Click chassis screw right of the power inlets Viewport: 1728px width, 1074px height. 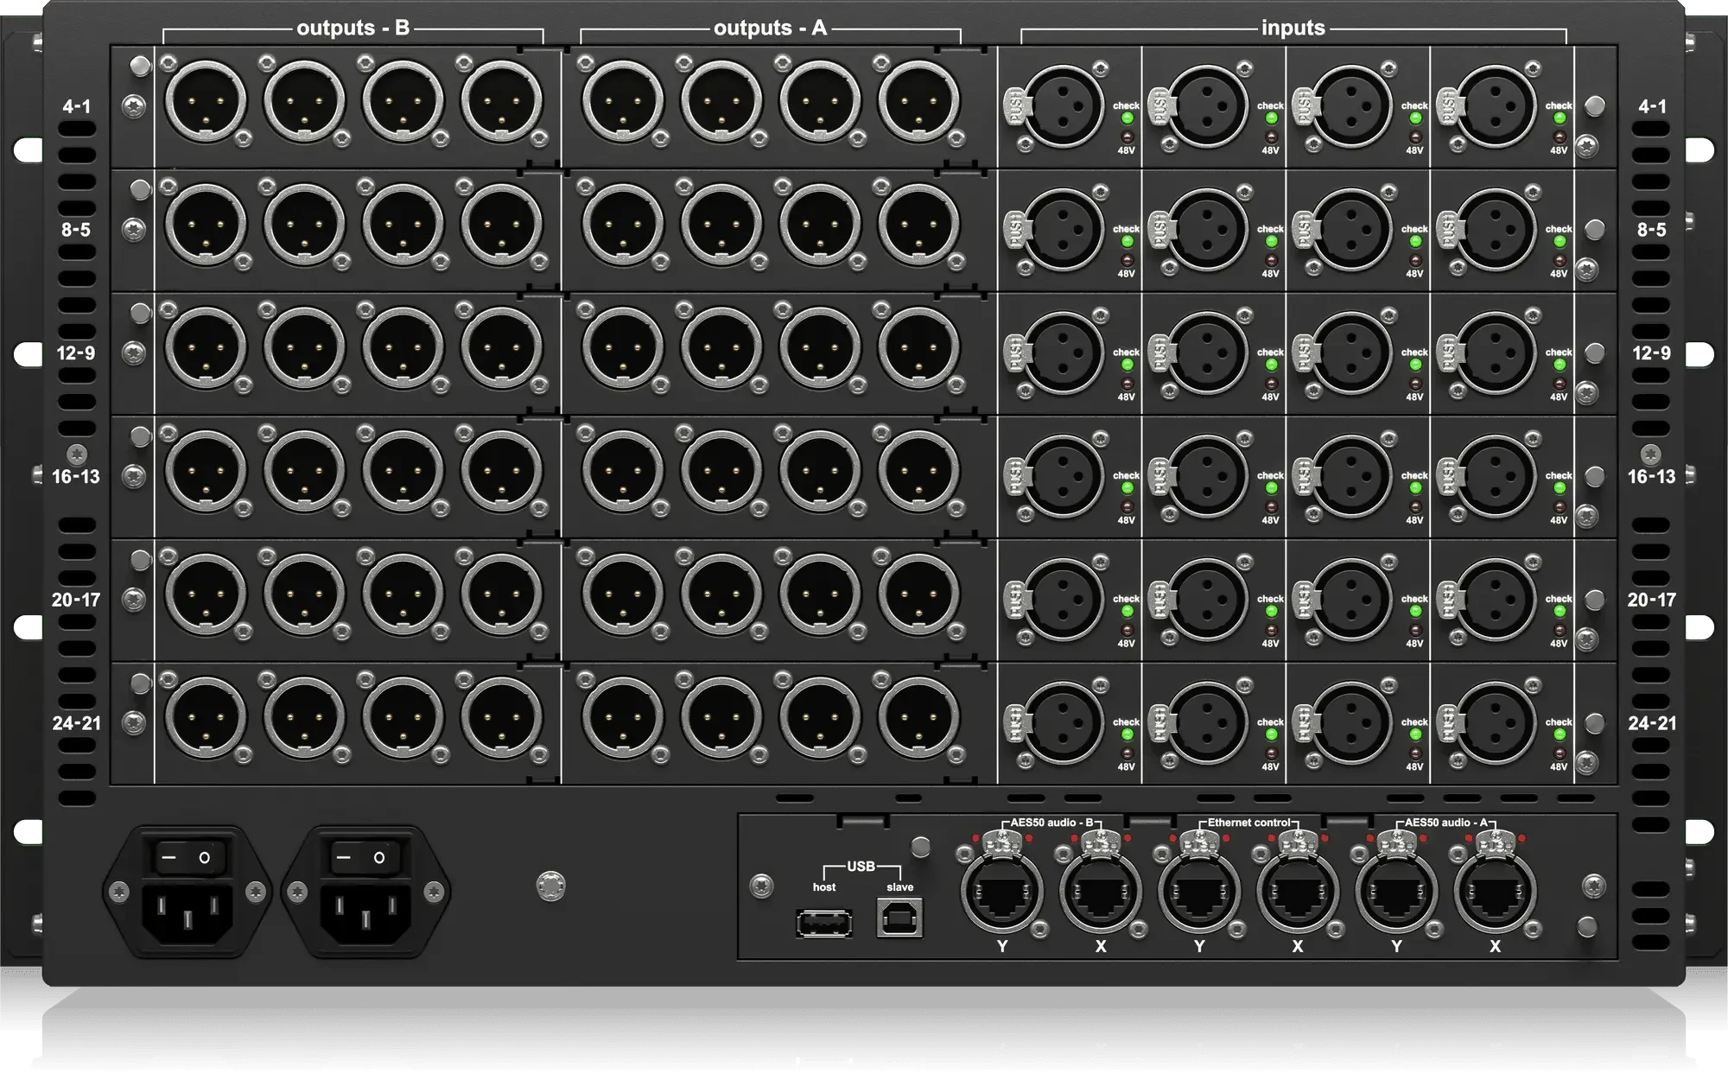(x=550, y=886)
